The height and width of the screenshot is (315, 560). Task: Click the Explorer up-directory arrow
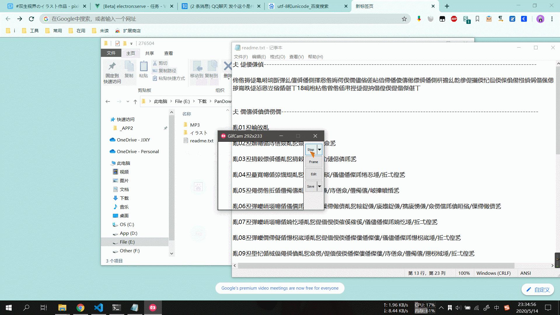135,101
